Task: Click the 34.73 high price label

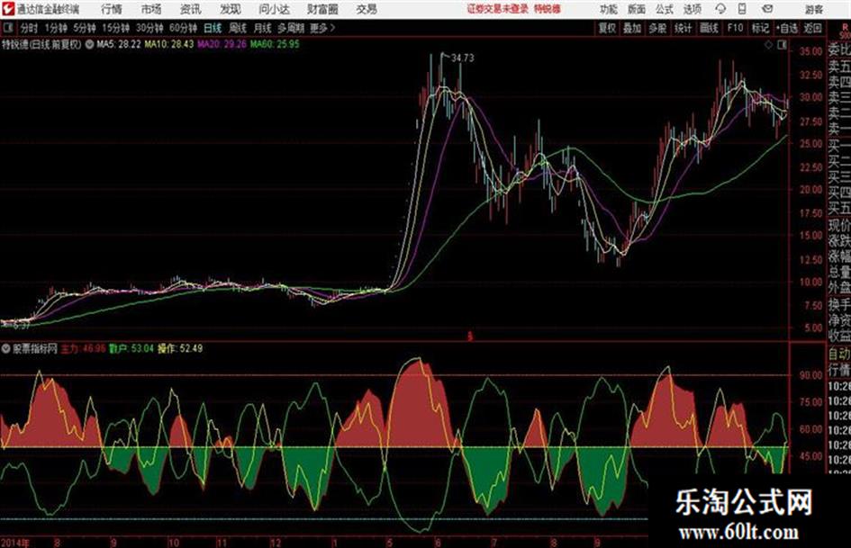Action: (462, 58)
